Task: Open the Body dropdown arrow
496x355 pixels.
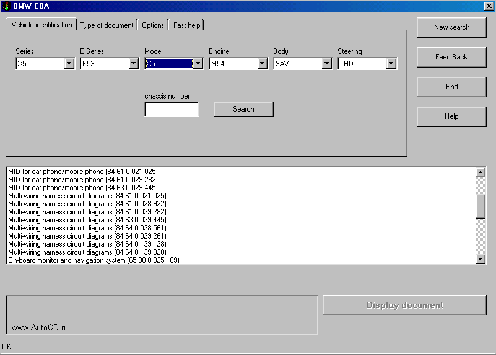Action: click(x=327, y=64)
